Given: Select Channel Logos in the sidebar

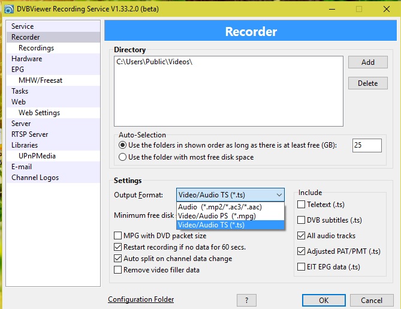Looking at the screenshot, I should tap(36, 178).
